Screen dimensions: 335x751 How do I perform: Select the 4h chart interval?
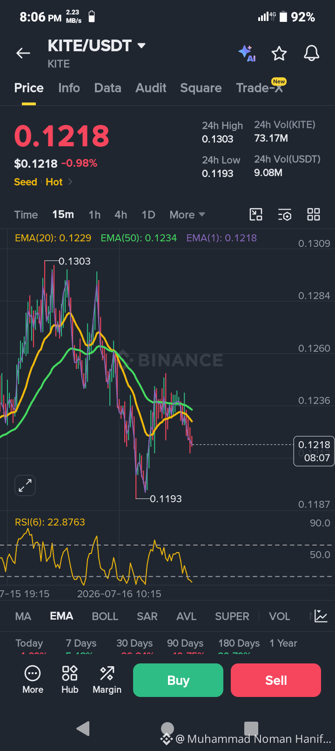pos(121,214)
